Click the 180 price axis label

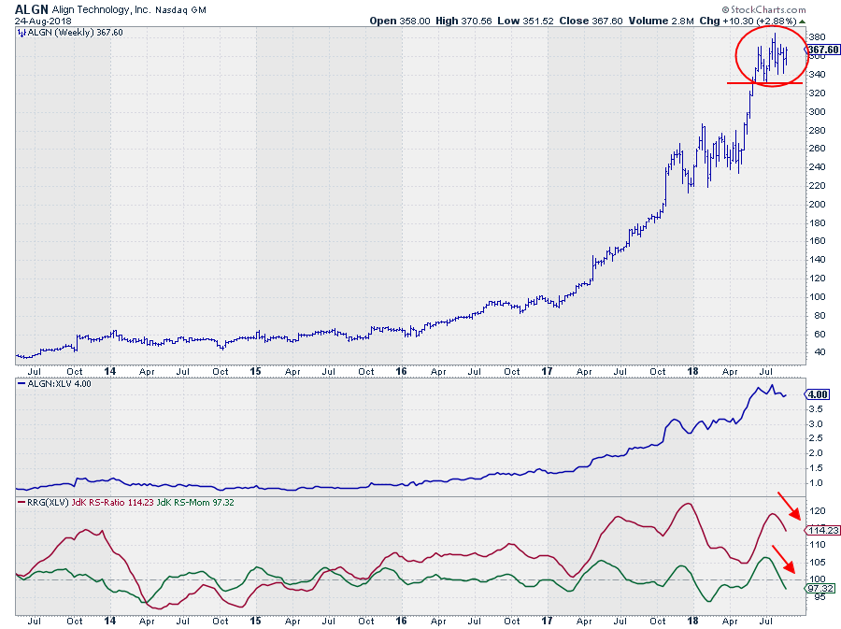pos(817,223)
